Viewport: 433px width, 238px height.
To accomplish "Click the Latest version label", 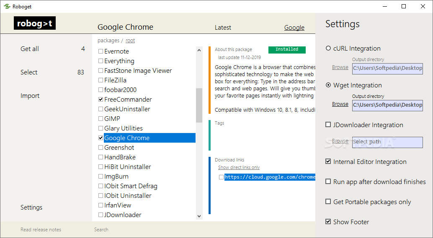I will point(223,28).
